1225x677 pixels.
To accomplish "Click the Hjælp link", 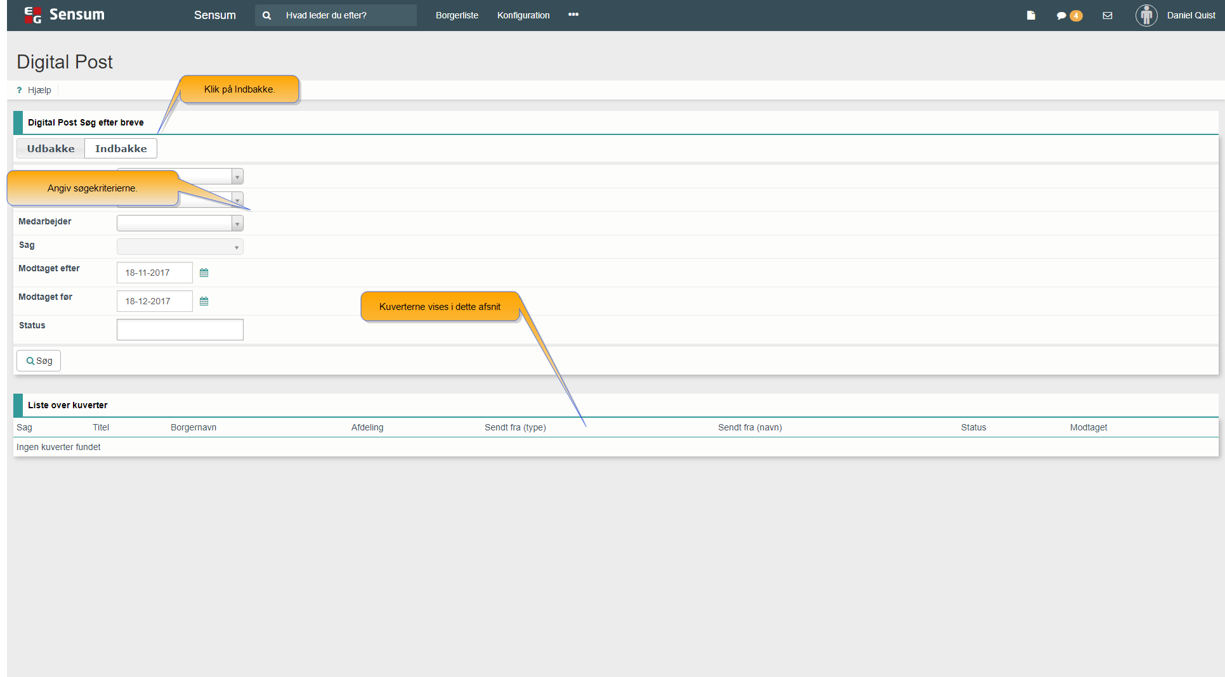I will pos(39,90).
